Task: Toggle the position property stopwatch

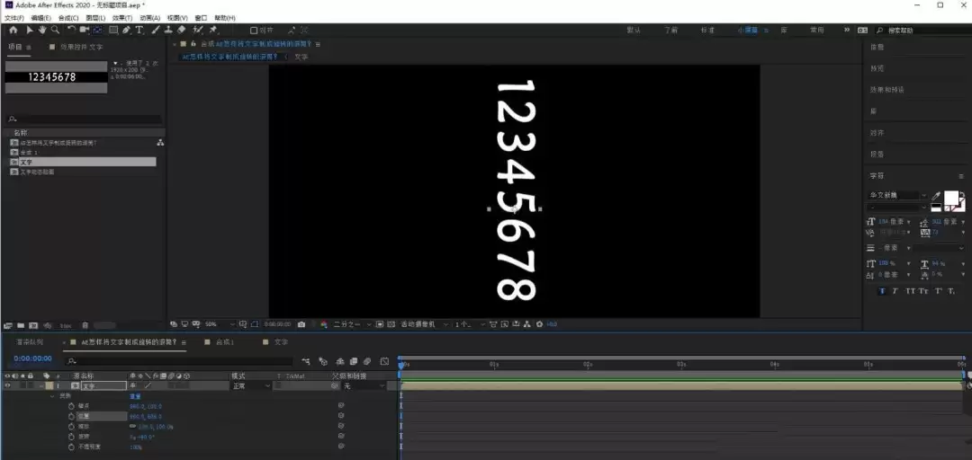Action: 71,416
